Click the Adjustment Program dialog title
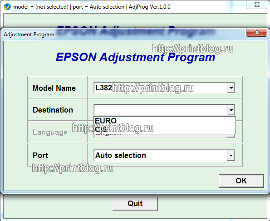270x221 pixels. [x=29, y=34]
